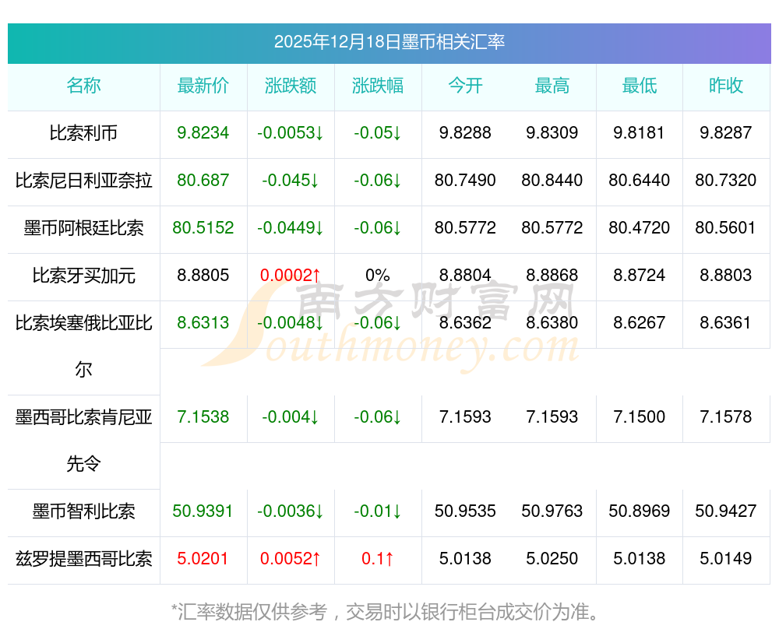Click the 2025年12月18日墨币相关汇率 title banner
This screenshot has height=636, width=779.
click(389, 42)
